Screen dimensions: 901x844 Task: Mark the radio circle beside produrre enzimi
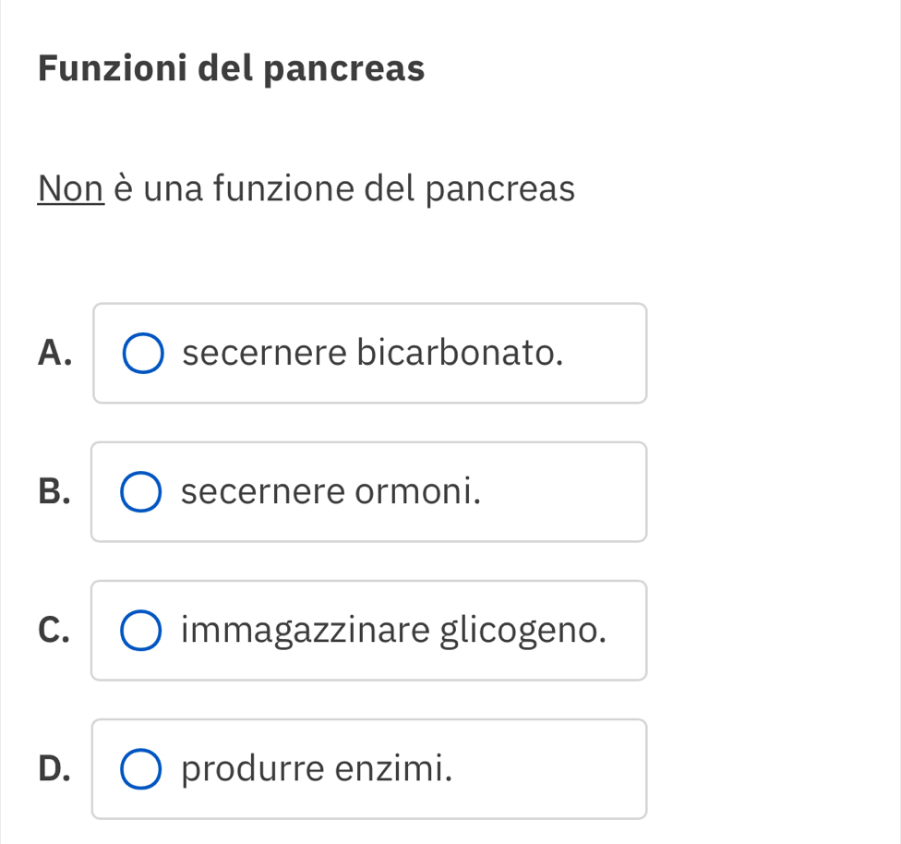click(x=141, y=769)
